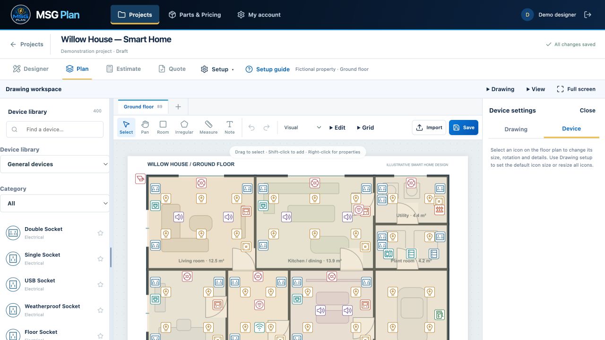Close the Device settings panel

point(588,110)
